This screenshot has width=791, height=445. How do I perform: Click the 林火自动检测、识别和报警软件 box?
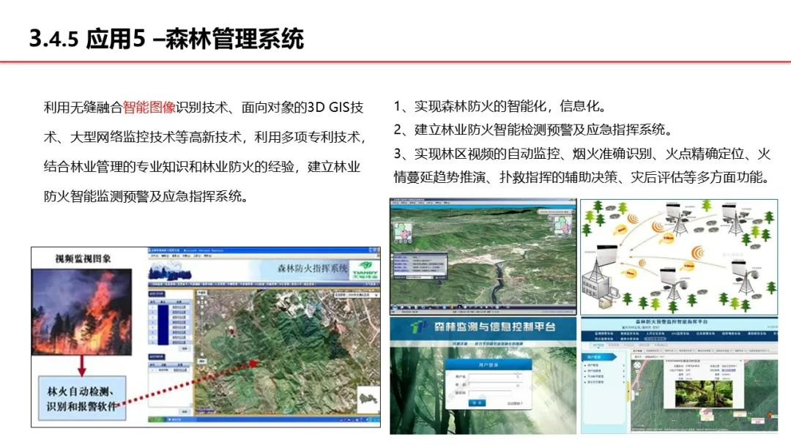tap(82, 398)
